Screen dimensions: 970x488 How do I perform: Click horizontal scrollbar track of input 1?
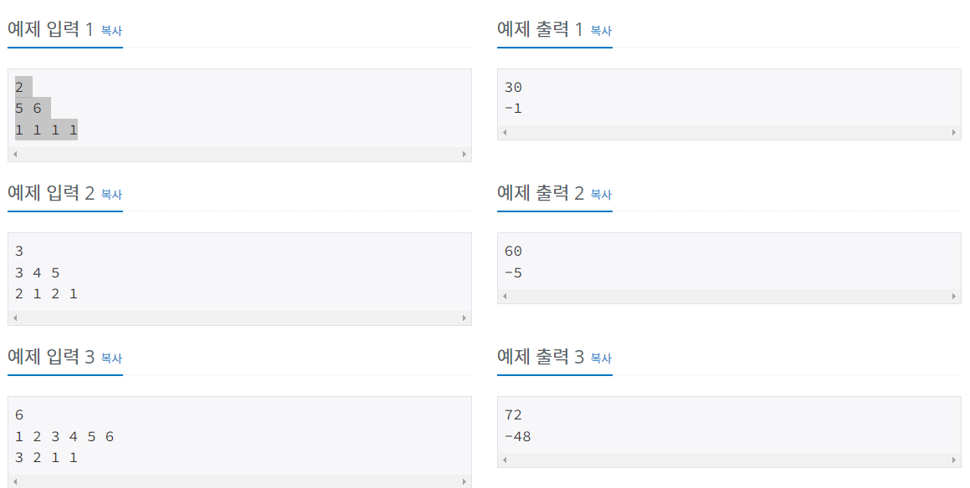(x=240, y=155)
